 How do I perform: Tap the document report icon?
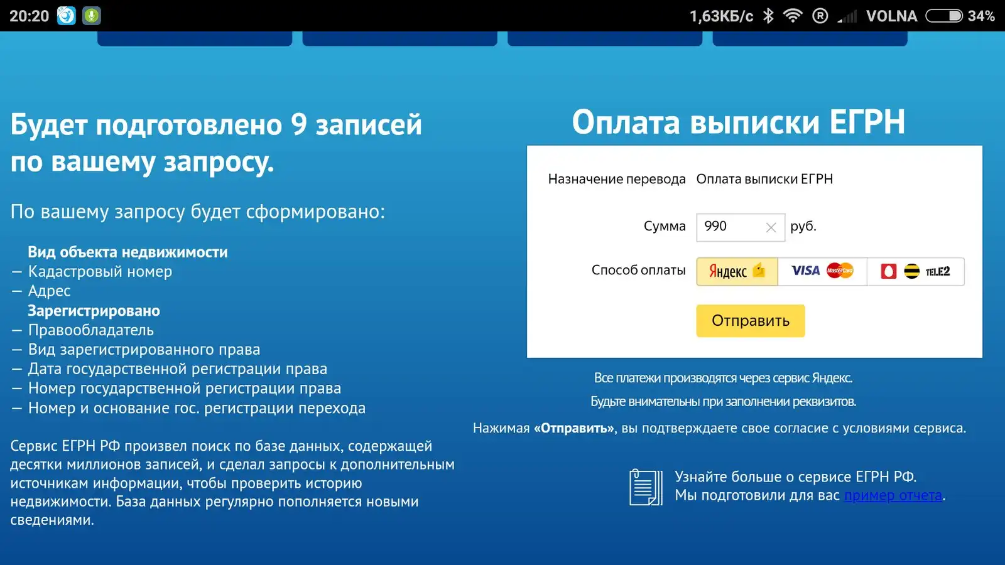pyautogui.click(x=646, y=487)
